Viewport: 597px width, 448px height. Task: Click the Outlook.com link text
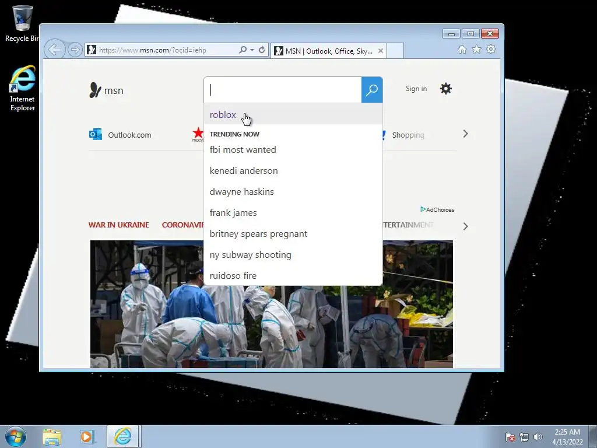[129, 135]
